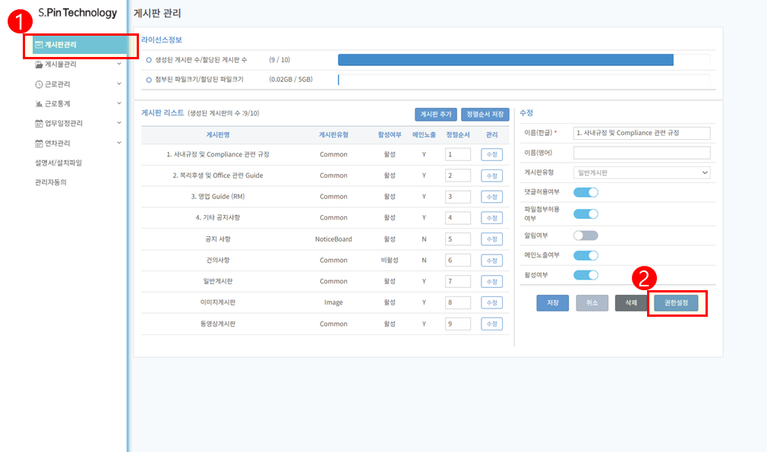Click the 근로관리 clock icon
The height and width of the screenshot is (452, 767).
(x=39, y=84)
